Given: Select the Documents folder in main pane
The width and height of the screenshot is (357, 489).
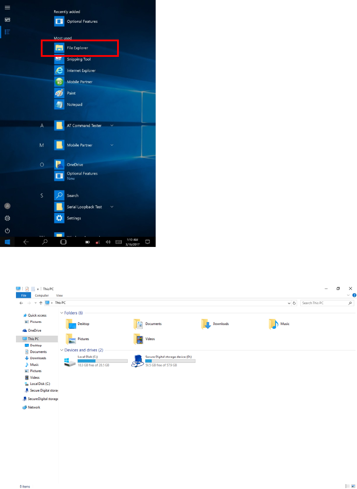Looking at the screenshot, I should coord(147,324).
